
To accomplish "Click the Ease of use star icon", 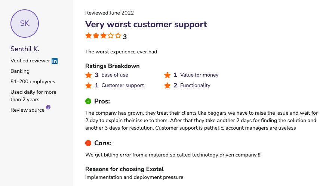I will pyautogui.click(x=89, y=75).
